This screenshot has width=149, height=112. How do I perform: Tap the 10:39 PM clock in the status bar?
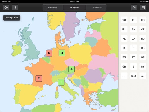[74, 2]
